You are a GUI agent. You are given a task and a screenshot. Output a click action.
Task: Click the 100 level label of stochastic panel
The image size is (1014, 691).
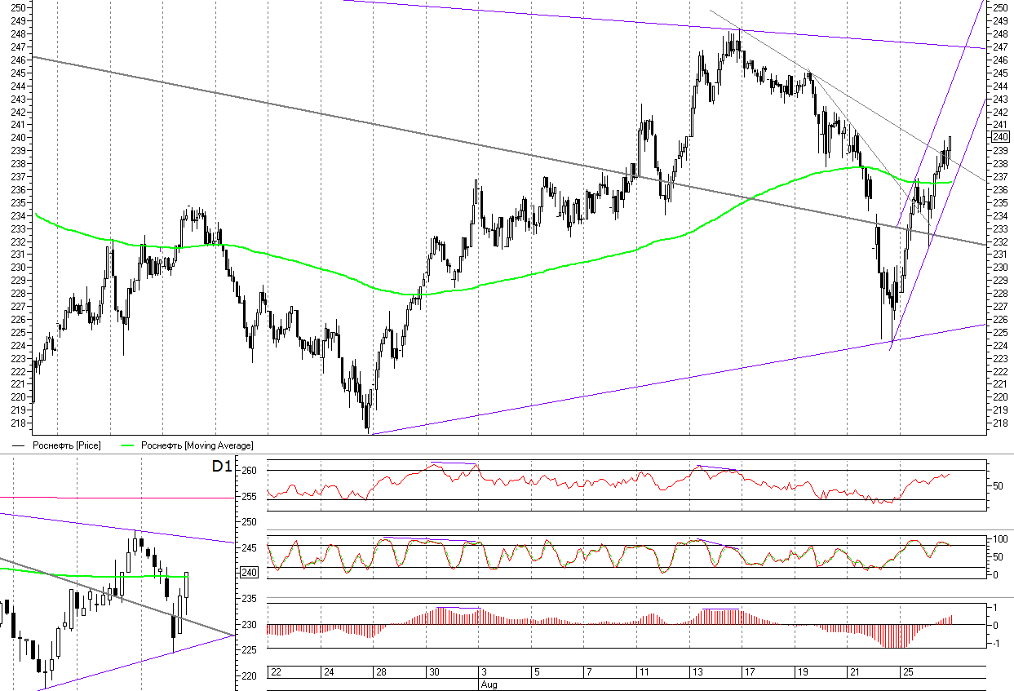pos(999,540)
